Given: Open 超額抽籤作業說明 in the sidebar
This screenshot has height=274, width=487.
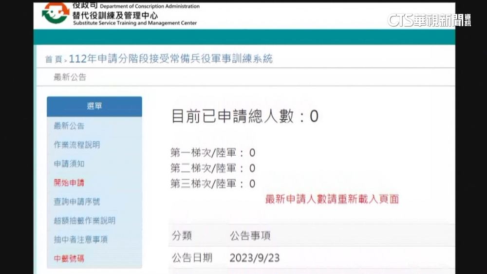Looking at the screenshot, I should click(84, 220).
